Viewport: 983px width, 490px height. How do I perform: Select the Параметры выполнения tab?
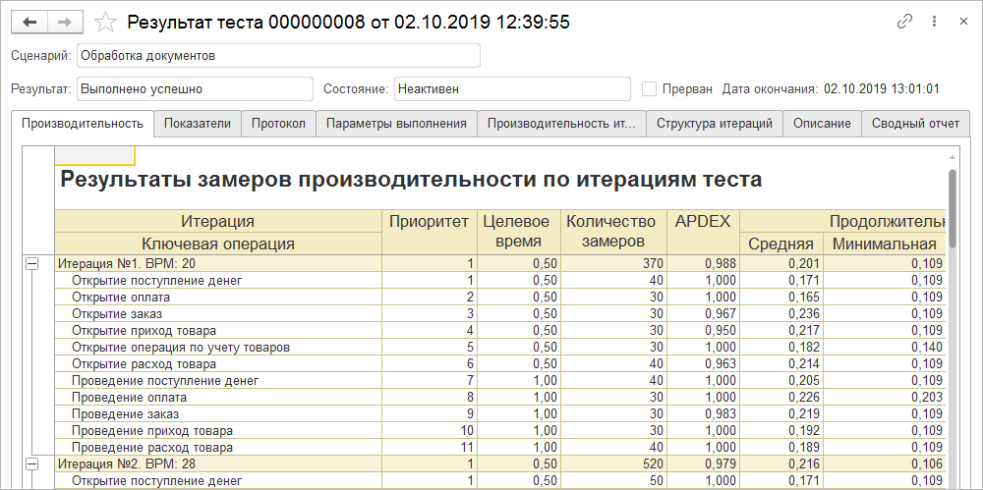pyautogui.click(x=396, y=124)
